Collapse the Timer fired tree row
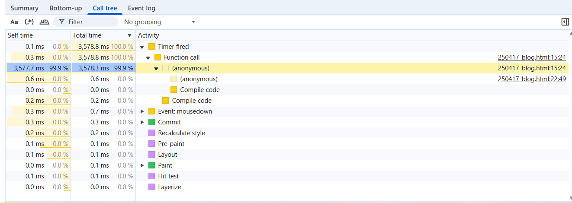Viewport: 572px width, 203px height. (142, 47)
